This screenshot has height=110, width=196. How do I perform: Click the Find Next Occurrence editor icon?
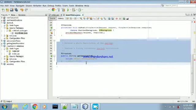point(88,19)
